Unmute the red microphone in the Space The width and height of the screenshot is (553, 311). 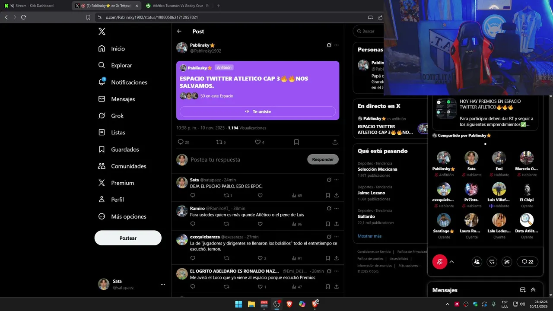[x=440, y=262]
